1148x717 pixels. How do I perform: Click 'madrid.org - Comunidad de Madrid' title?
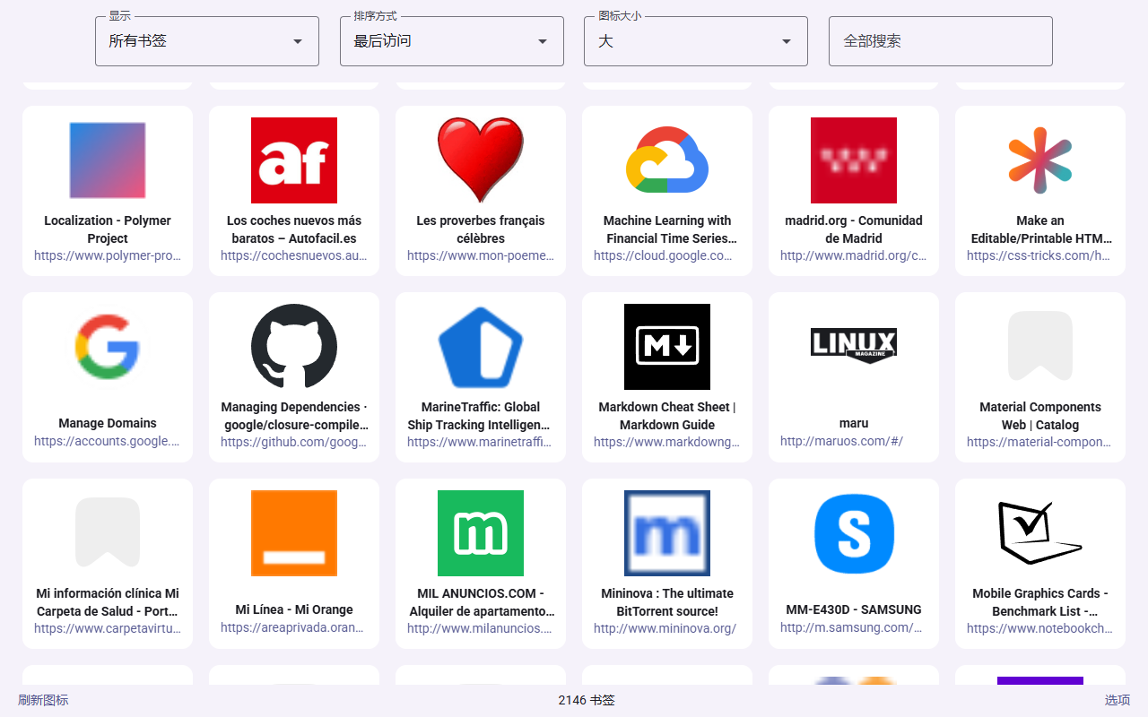[854, 229]
